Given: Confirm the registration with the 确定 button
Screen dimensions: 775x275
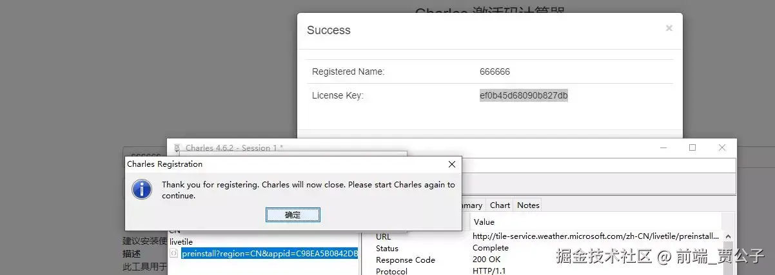Looking at the screenshot, I should 293,215.
